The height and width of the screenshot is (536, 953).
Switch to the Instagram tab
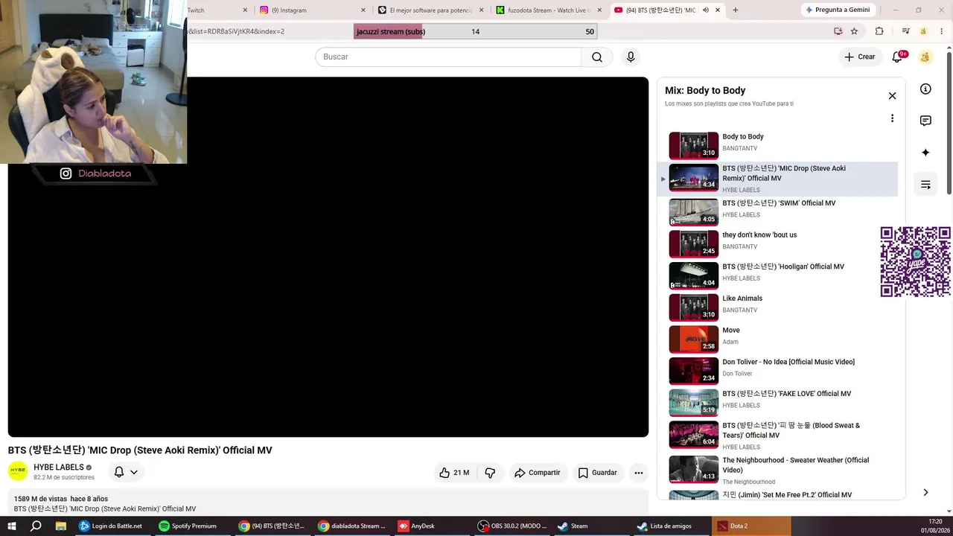[x=311, y=10]
